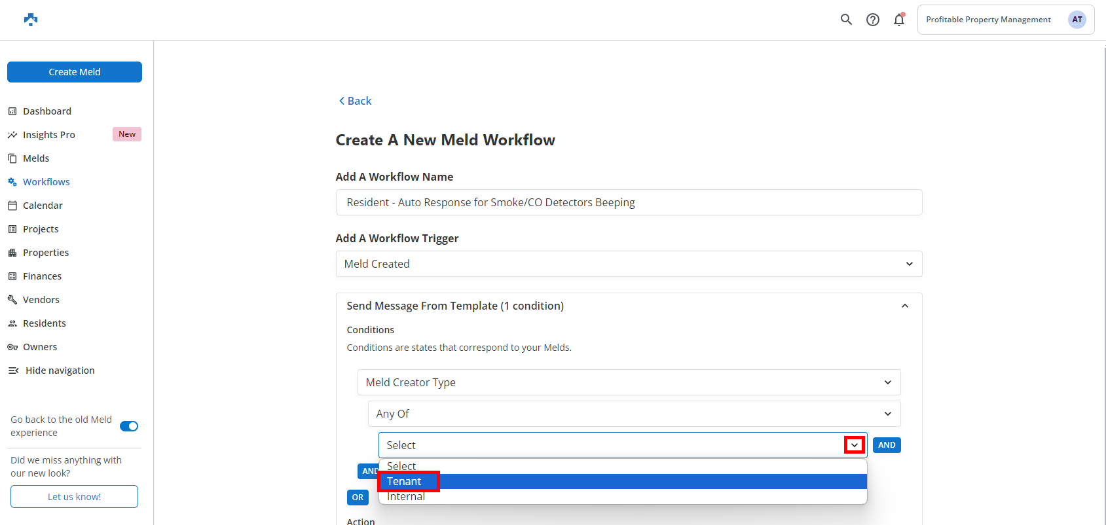
Task: Go to Insights Pro in sidebar
Action: click(49, 135)
